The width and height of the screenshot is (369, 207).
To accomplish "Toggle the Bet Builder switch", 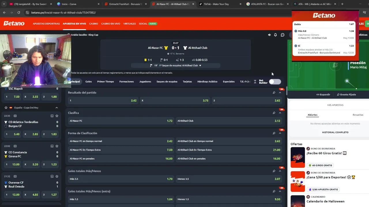I will [x=275, y=82].
